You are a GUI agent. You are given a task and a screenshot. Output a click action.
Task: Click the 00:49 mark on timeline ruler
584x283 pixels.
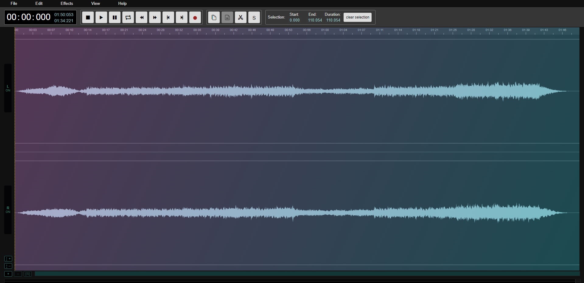(270, 30)
